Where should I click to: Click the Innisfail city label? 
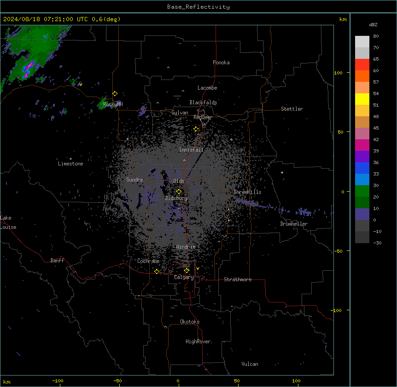tap(192, 150)
